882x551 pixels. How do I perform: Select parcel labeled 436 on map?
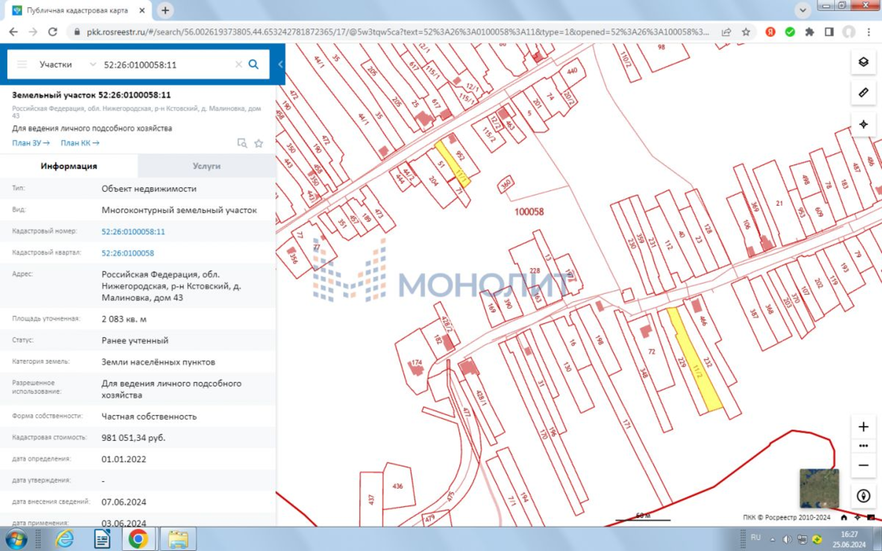pyautogui.click(x=397, y=486)
